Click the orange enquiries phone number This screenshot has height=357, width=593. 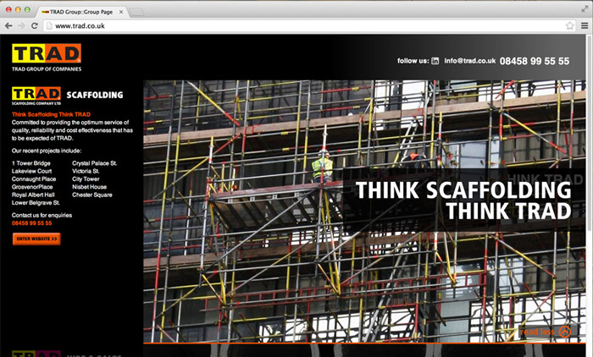32,223
